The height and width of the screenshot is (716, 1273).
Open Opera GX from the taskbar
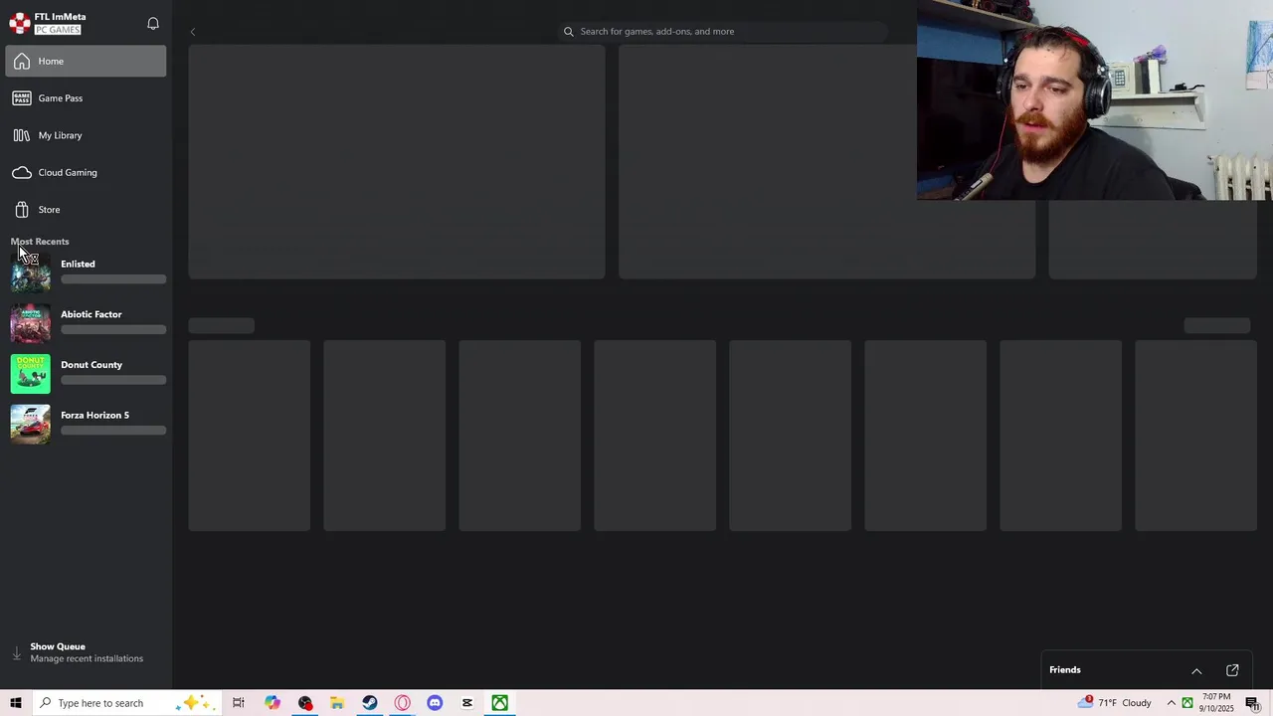coord(403,703)
